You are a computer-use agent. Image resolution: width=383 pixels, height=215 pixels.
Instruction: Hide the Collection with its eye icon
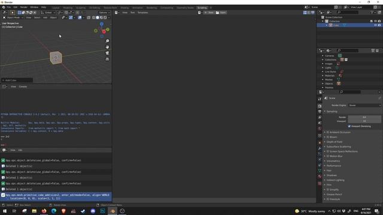(x=375, y=21)
